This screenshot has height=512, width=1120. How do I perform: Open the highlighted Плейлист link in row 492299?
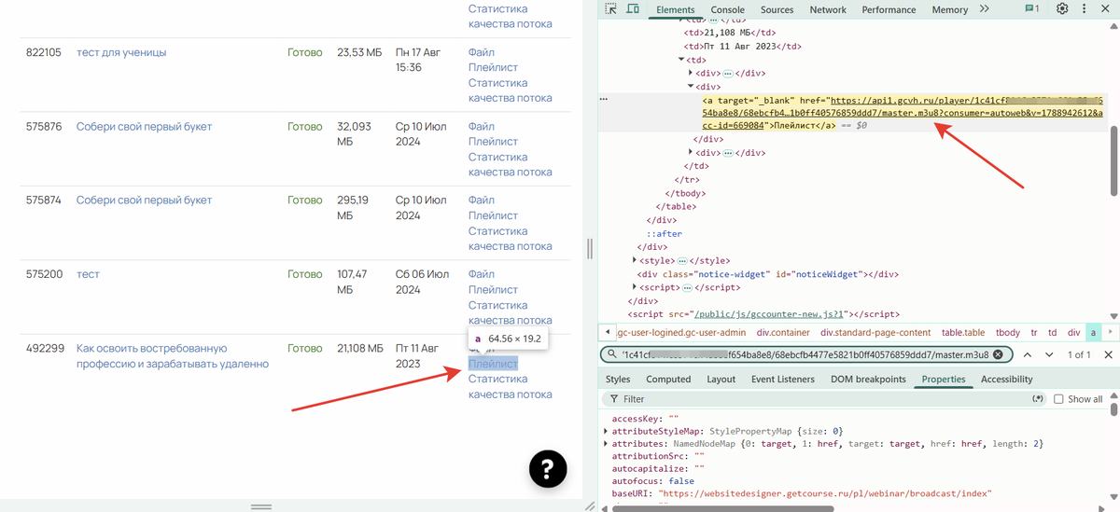tap(493, 364)
